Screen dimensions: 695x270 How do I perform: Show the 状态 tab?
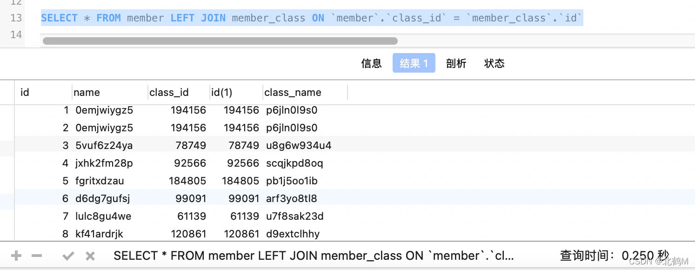[494, 63]
